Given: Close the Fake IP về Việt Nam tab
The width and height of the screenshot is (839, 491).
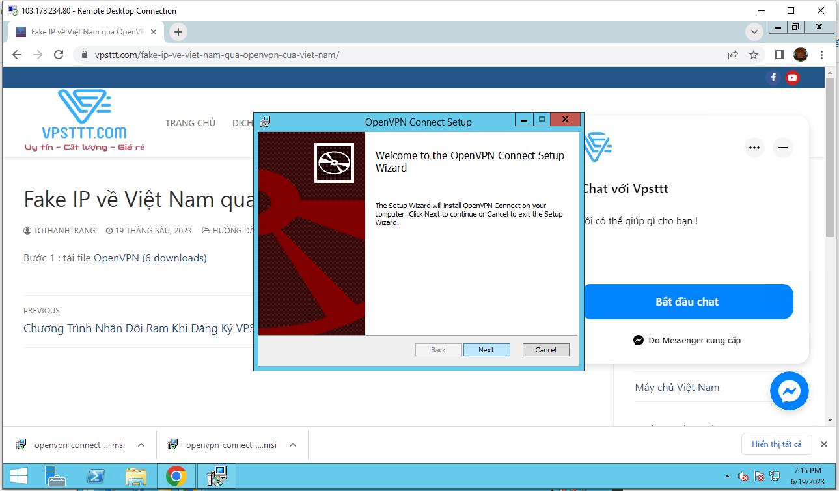Looking at the screenshot, I should tap(154, 32).
